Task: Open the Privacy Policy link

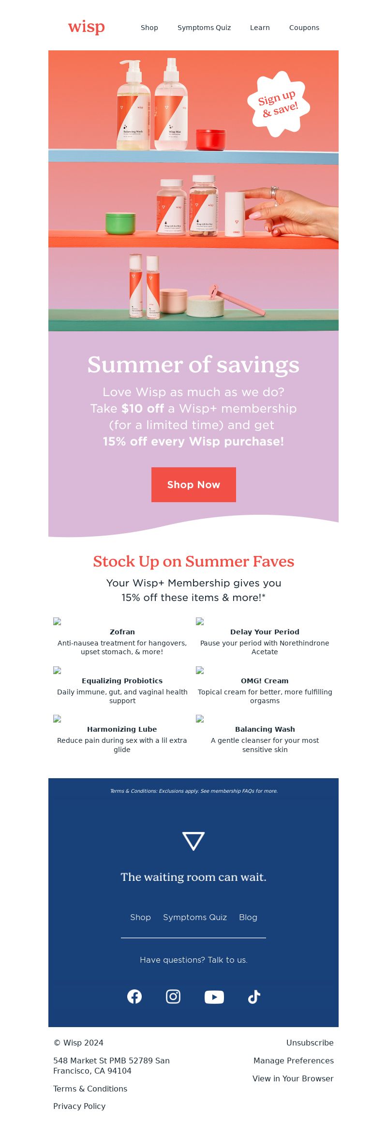Action: tap(79, 1106)
